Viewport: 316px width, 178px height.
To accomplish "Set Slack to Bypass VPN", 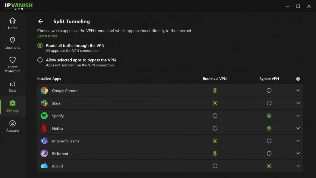I will pos(269,103).
